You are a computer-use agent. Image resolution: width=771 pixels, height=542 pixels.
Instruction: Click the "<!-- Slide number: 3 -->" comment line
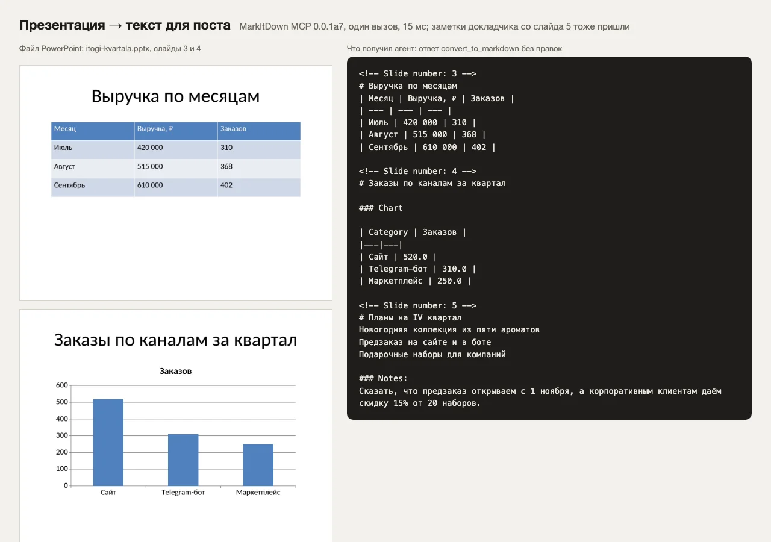point(418,73)
